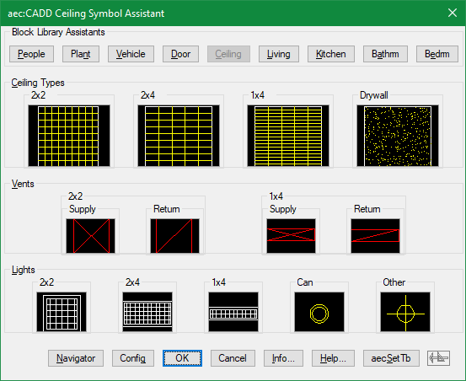Open the Bathrm block library

click(385, 54)
